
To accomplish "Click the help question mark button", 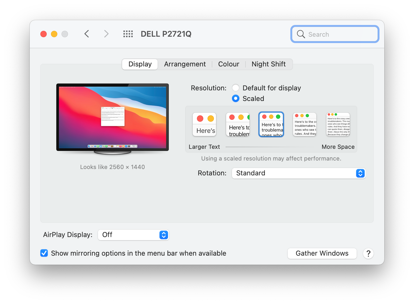I will tap(368, 253).
